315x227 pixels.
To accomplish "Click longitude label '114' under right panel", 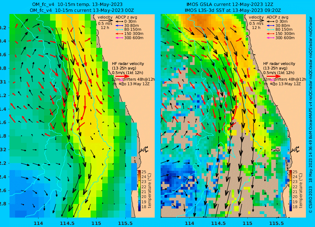I will point(189,223).
